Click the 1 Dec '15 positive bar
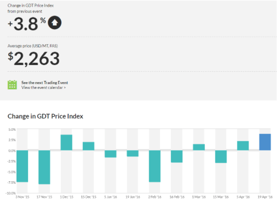277x202 pixels. point(67,142)
